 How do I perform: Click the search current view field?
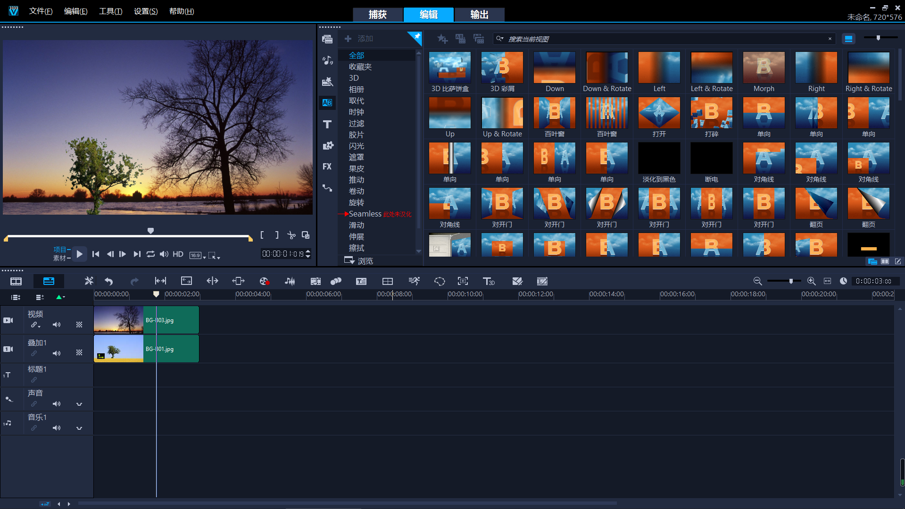click(x=665, y=39)
